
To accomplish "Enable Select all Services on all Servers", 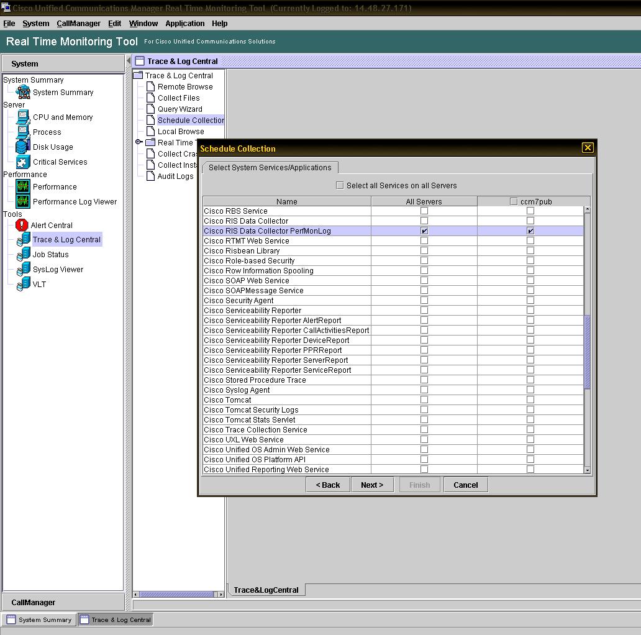I will [x=340, y=185].
